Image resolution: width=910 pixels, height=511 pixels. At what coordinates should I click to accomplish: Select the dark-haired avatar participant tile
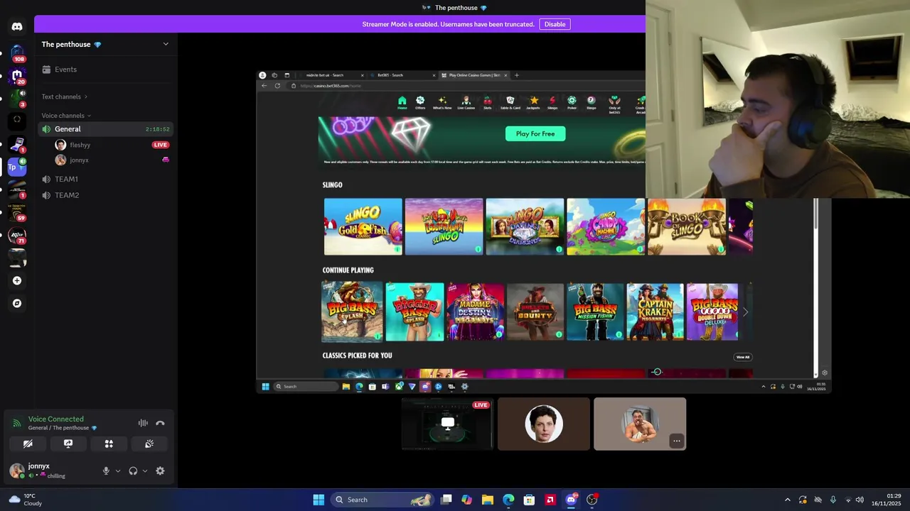point(544,424)
